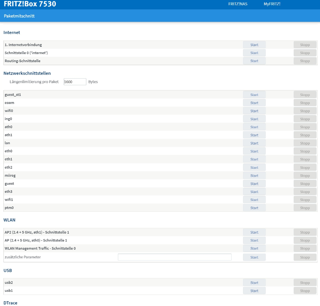Start capture on usb2

click(x=254, y=283)
